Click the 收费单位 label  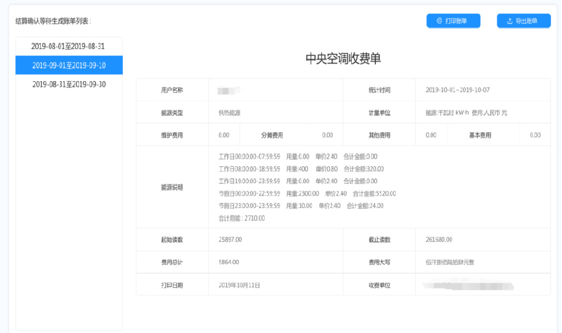click(379, 285)
